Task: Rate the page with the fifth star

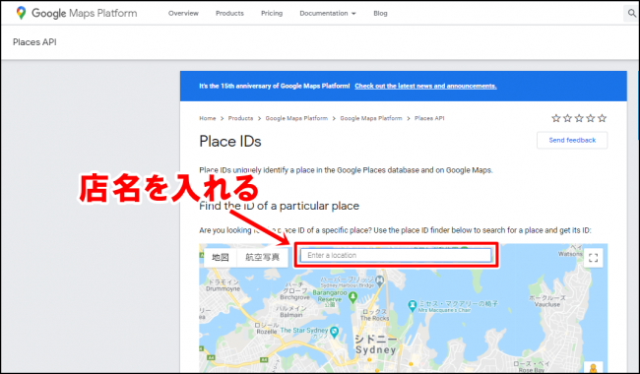Action: [x=602, y=118]
